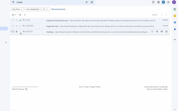Star the Happy New Year email
Screen dimensions: 178x111
click(x=17, y=26)
